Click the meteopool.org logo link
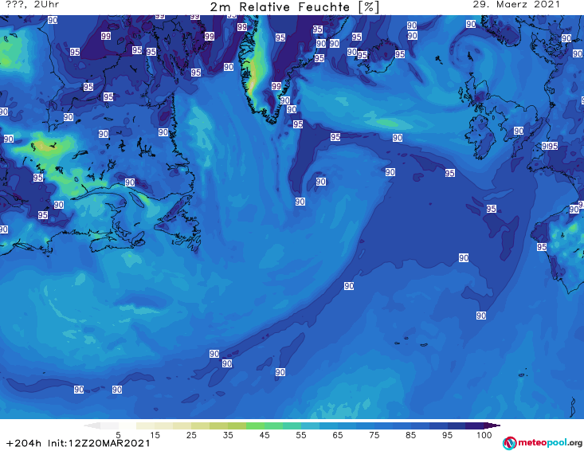The height and width of the screenshot is (451, 584). (x=543, y=443)
